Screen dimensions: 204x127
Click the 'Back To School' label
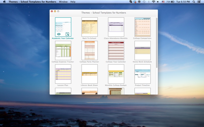point(89,38)
